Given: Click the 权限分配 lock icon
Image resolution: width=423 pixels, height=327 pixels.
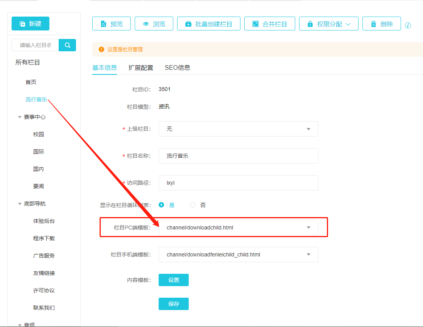Looking at the screenshot, I should (310, 24).
